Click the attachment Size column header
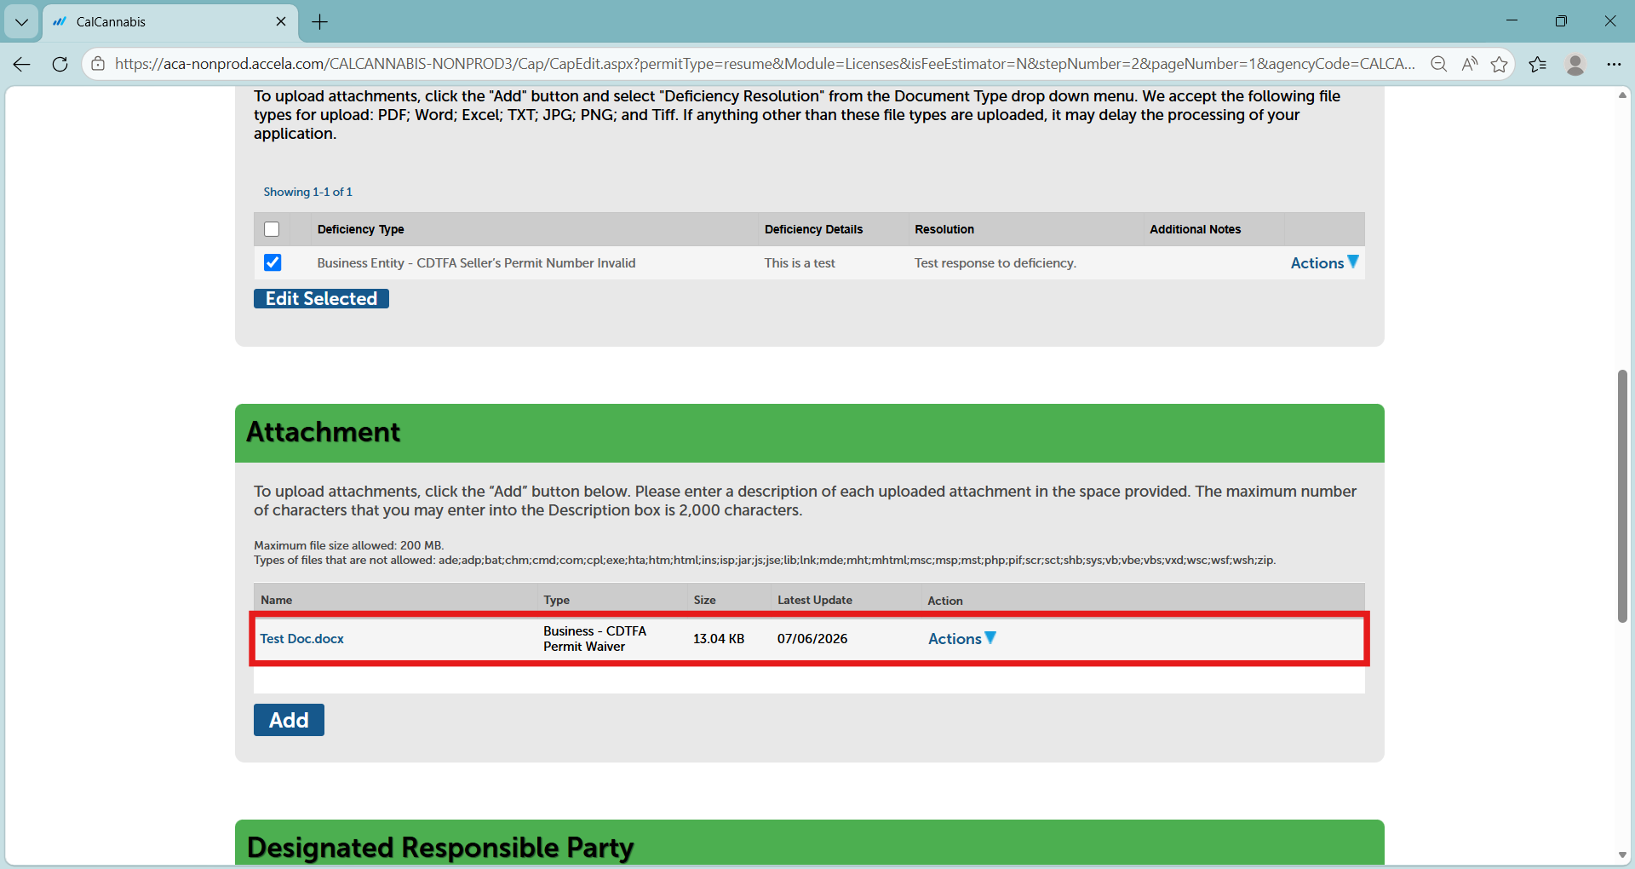 (704, 600)
